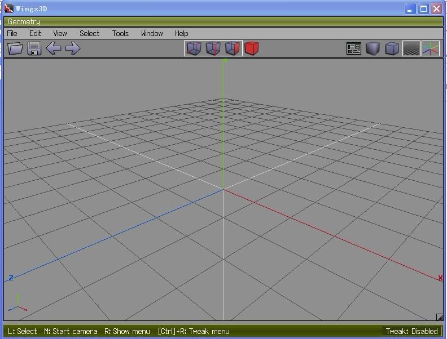Undo with the left arrow icon

(53, 48)
